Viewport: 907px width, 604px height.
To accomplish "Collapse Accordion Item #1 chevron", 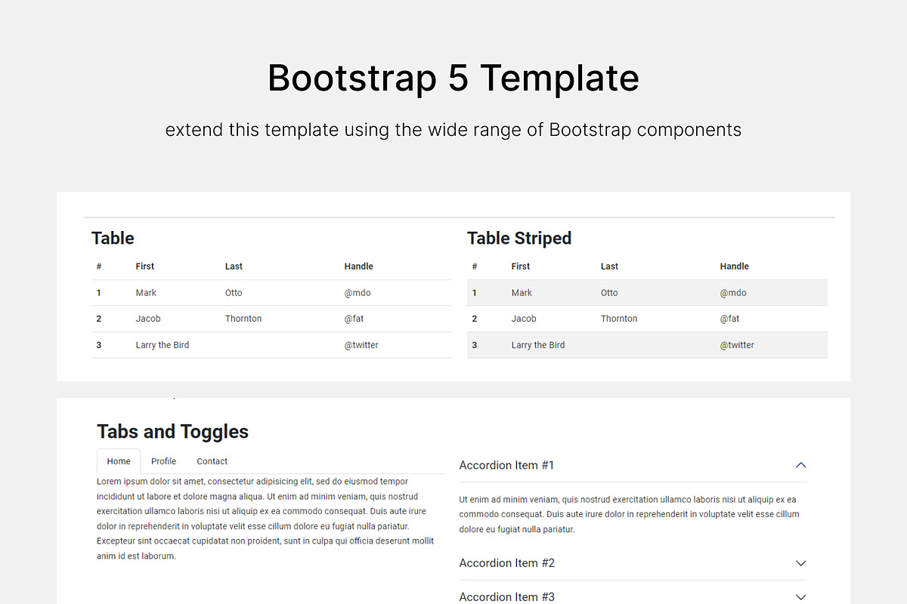I will tap(801, 465).
